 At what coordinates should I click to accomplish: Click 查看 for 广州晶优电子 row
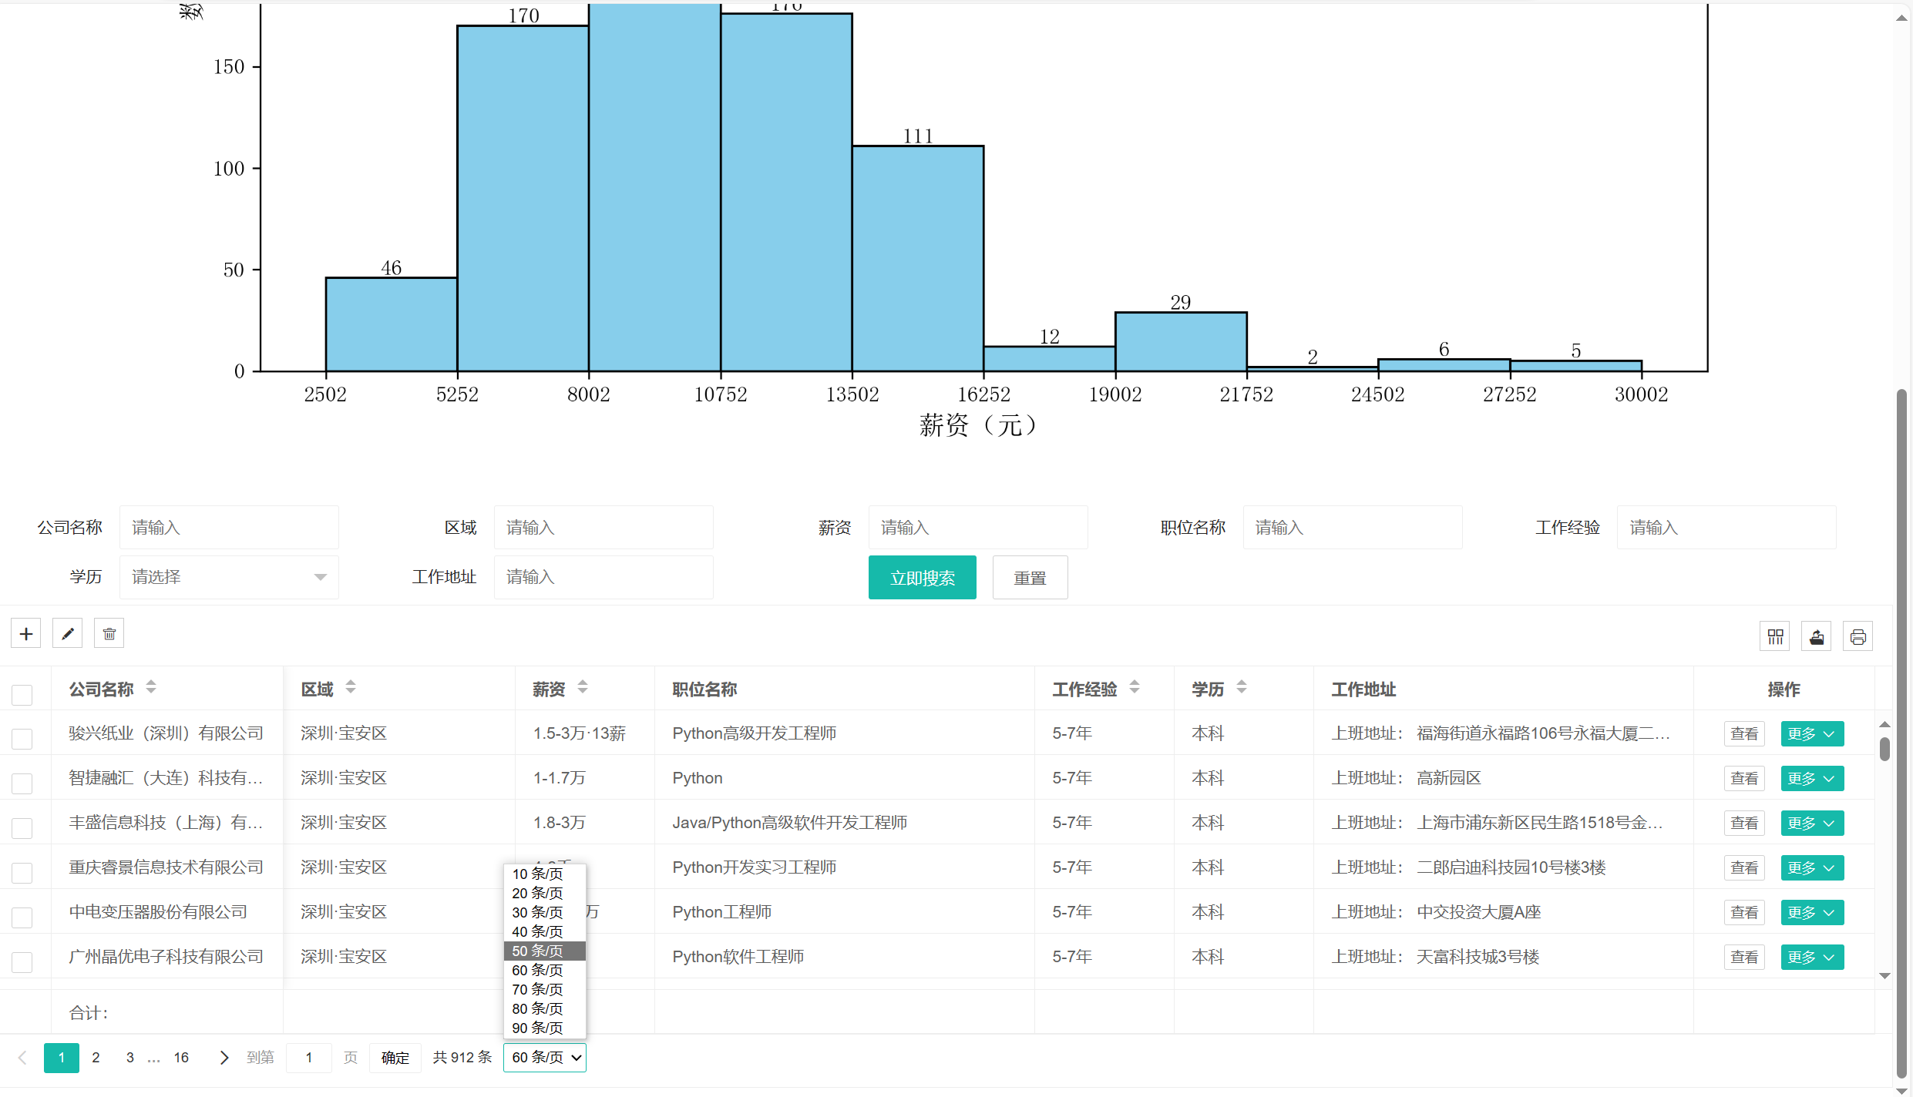click(1744, 958)
